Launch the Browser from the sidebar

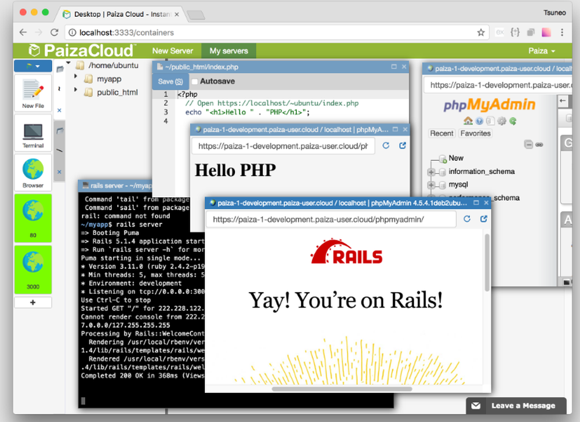click(x=33, y=172)
